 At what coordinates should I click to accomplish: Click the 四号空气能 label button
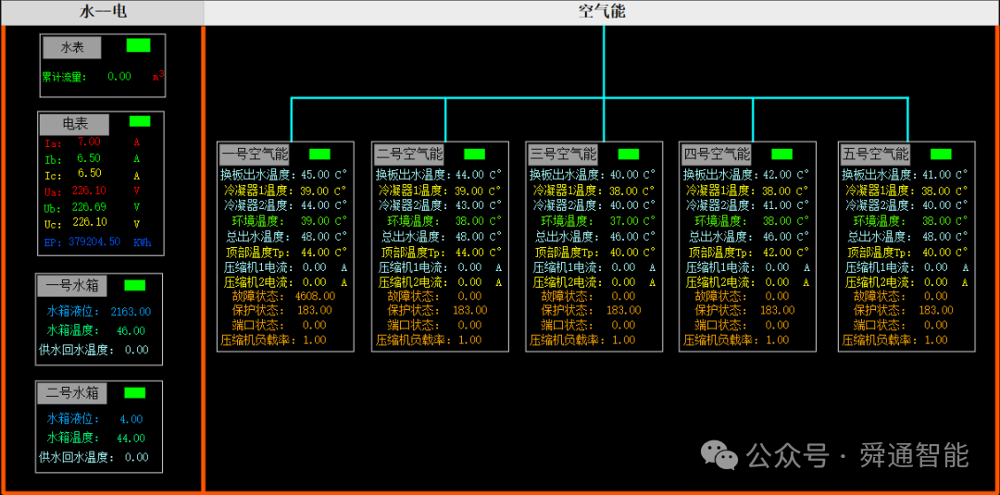(717, 154)
